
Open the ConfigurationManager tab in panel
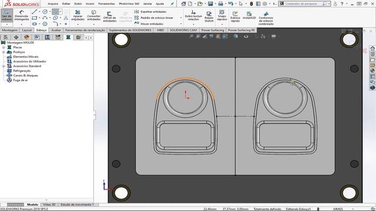coord(37,37)
